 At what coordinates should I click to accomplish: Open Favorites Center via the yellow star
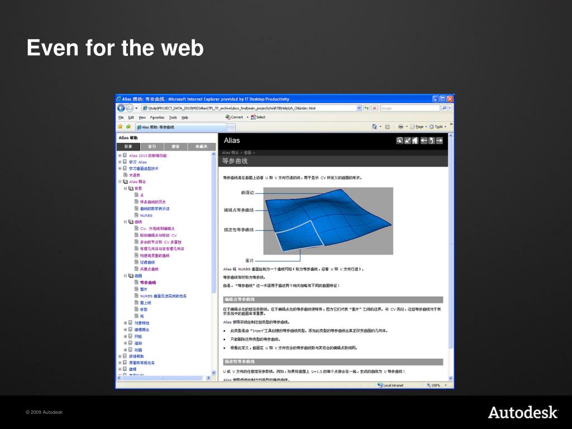pos(120,127)
